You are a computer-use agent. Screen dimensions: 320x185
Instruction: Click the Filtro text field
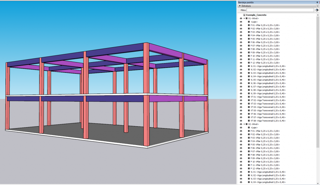[x=280, y=10]
